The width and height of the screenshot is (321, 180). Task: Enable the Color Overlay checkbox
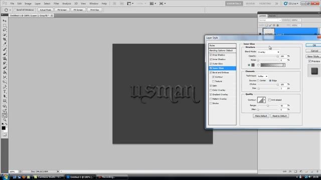(211, 90)
